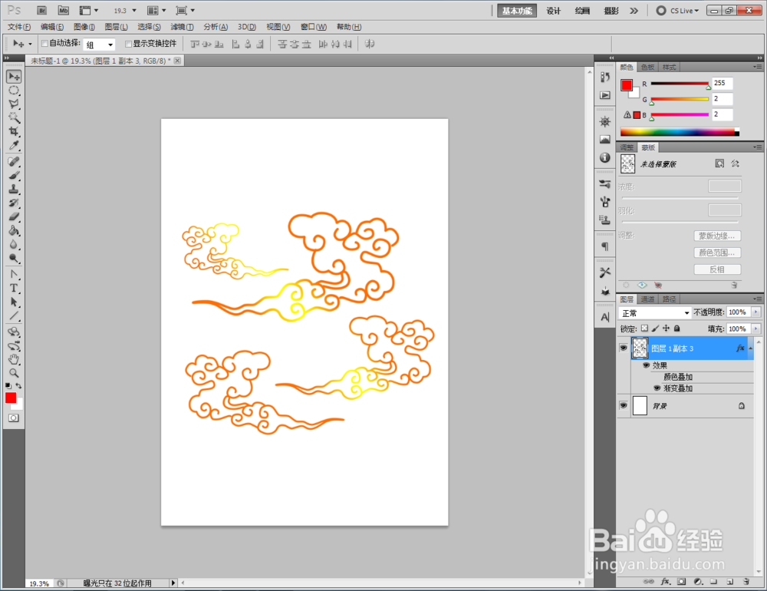Open the Character panel icon
The width and height of the screenshot is (767, 591).
(605, 317)
